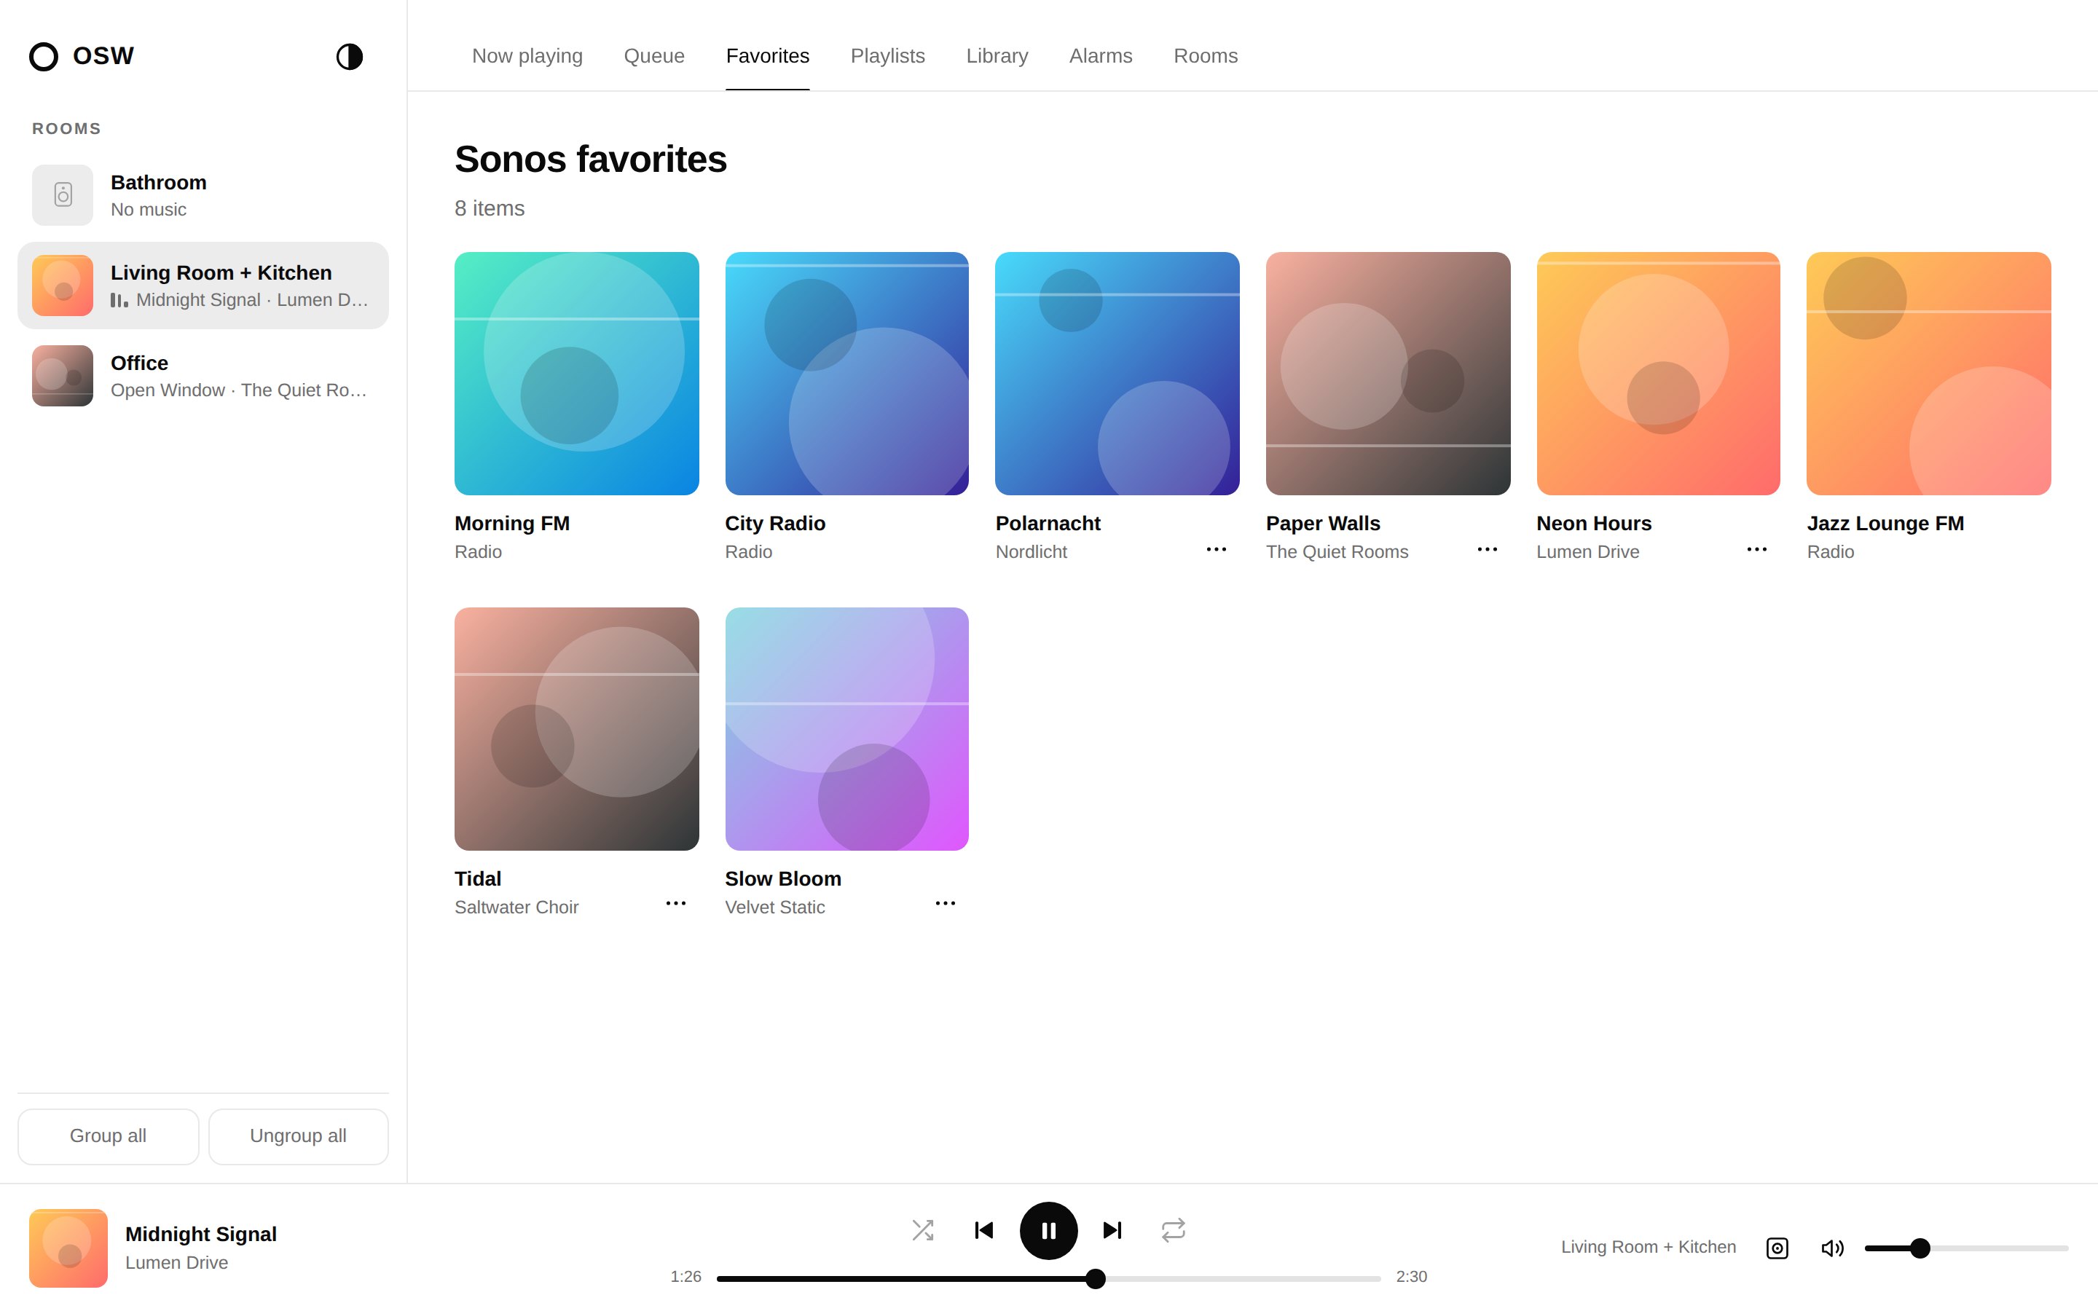This screenshot has width=2098, height=1311.
Task: Open the Rooms tab
Action: (1206, 55)
